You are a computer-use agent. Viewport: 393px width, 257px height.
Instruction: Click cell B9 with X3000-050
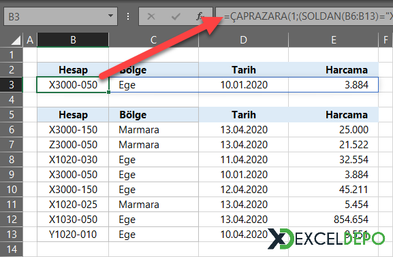click(x=73, y=175)
